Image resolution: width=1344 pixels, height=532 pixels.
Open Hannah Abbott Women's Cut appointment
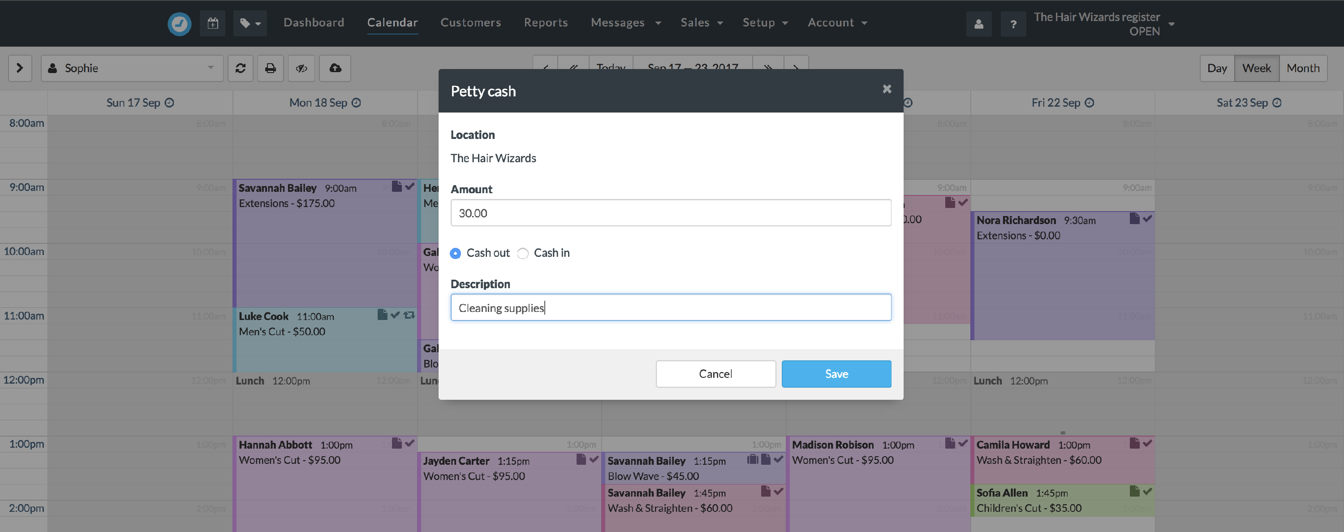[x=324, y=484]
